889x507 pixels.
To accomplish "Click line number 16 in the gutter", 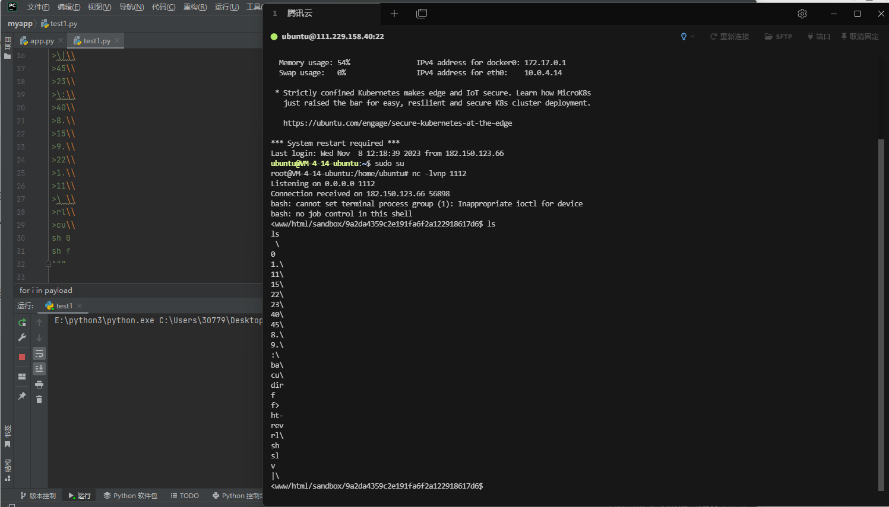I will (21, 56).
